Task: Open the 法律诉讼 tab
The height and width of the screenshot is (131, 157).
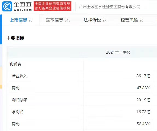Action: (x=95, y=20)
